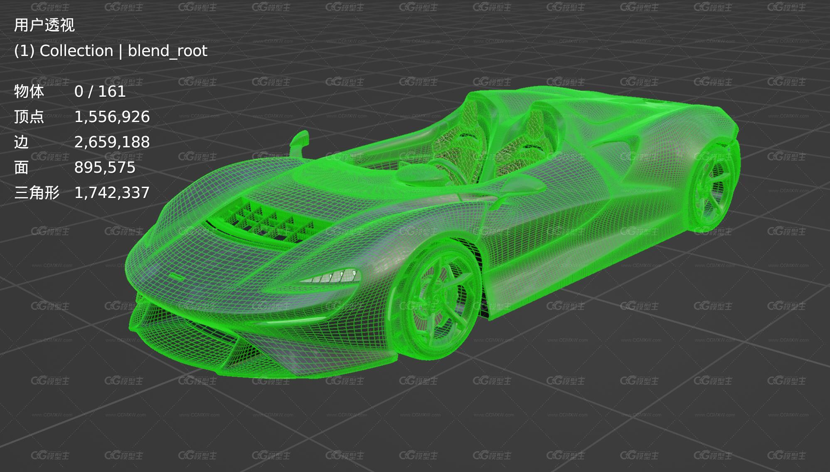
Task: Click the '边' statistics label
Action: (22, 142)
